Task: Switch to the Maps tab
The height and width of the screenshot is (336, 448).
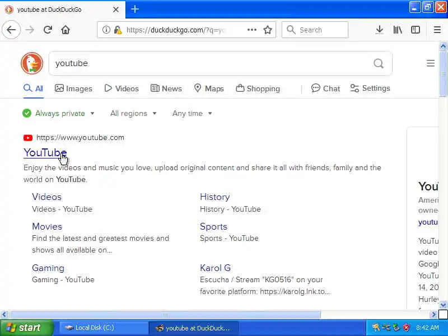Action: 209,88
